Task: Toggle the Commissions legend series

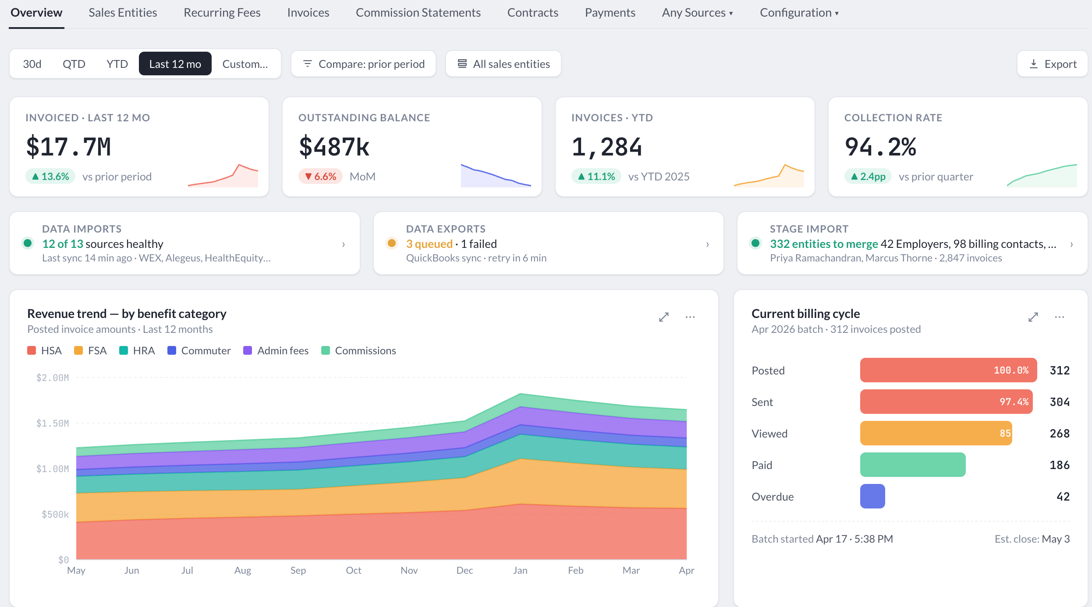Action: click(x=358, y=351)
